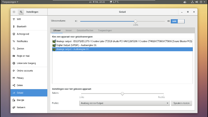Viewport: 208px width, 117px height.
Task: Open Universele toegang settings
Action: click(29, 63)
